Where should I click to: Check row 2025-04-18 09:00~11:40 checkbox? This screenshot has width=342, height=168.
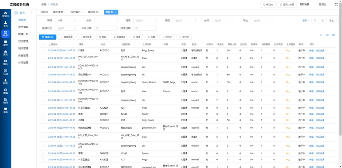pos(43,128)
